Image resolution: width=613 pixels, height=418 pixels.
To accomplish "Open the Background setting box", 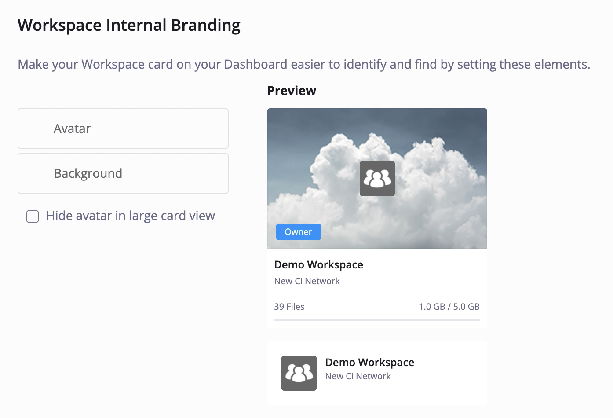I will click(x=123, y=173).
